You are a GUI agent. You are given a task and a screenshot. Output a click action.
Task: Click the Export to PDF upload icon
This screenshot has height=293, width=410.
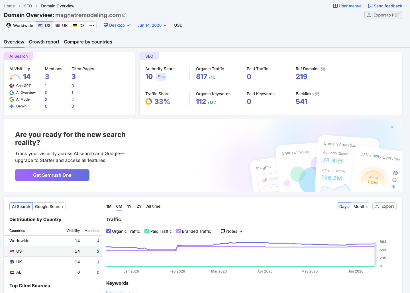click(369, 15)
